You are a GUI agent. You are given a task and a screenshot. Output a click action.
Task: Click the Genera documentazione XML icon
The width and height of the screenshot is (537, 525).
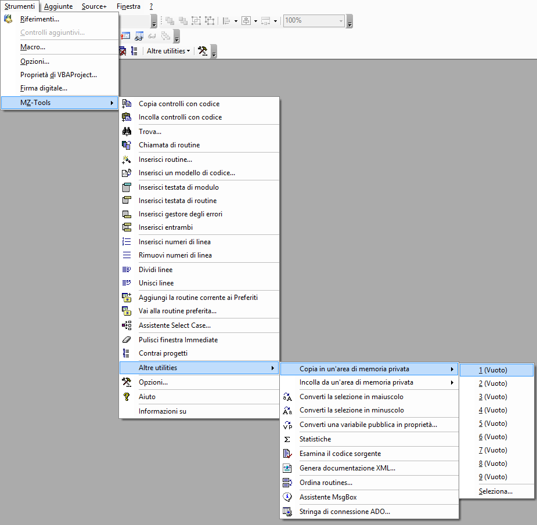[287, 468]
